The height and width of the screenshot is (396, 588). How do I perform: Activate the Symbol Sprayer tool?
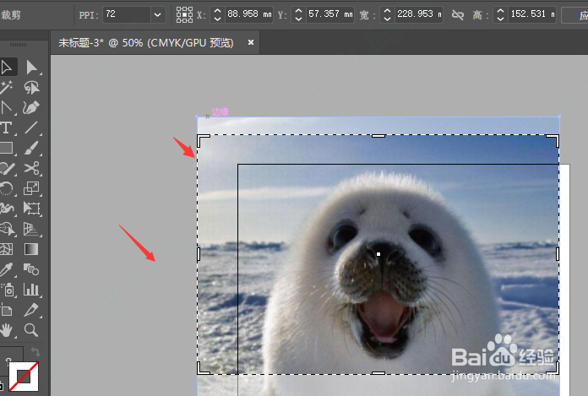(8, 290)
